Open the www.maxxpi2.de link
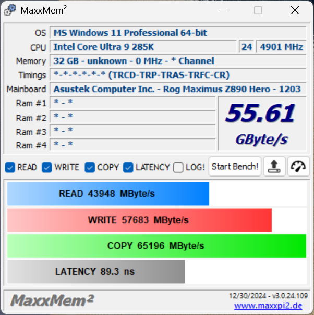314x315 pixels. tap(268, 306)
